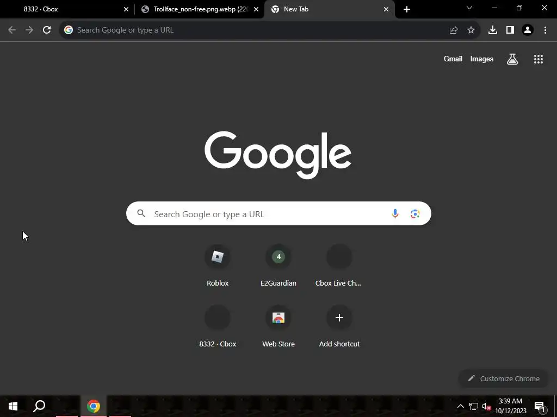Viewport: 557px width, 417px height.
Task: Switch to the Trollface_non-free.png.webp tab
Action: [x=200, y=9]
